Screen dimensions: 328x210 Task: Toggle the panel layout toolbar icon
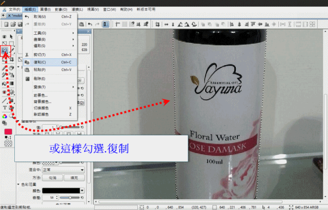point(106,25)
